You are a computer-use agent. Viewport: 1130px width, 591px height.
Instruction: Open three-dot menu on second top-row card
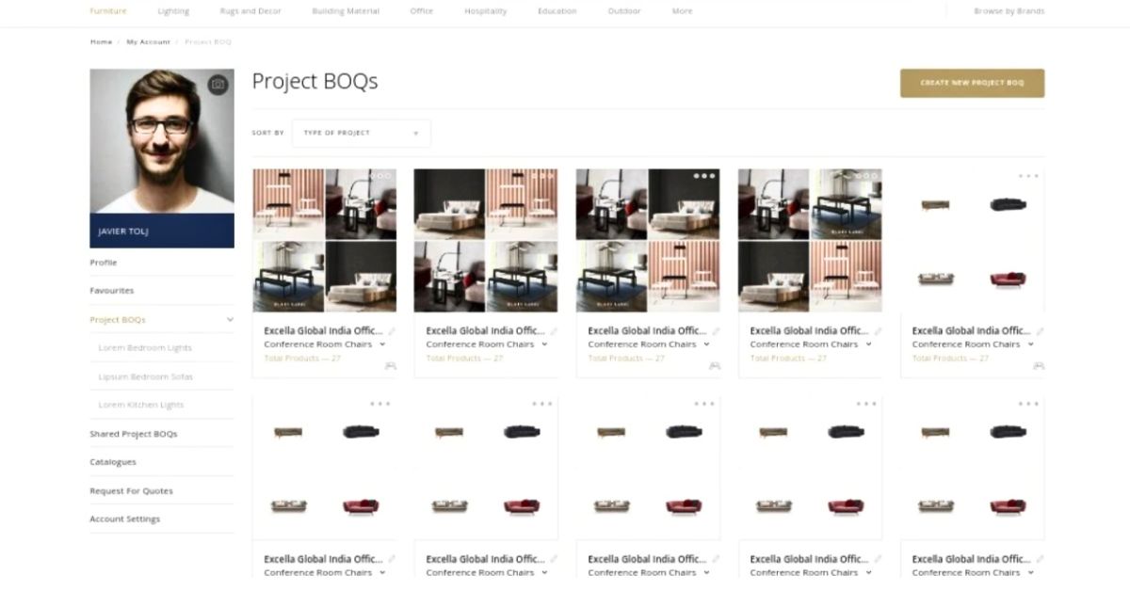pyautogui.click(x=542, y=176)
